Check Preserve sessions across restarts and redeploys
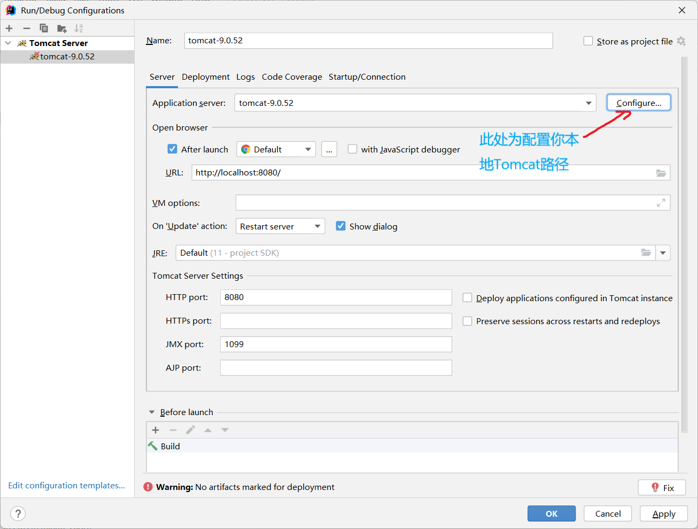Viewport: 698px width, 529px height. pos(467,321)
